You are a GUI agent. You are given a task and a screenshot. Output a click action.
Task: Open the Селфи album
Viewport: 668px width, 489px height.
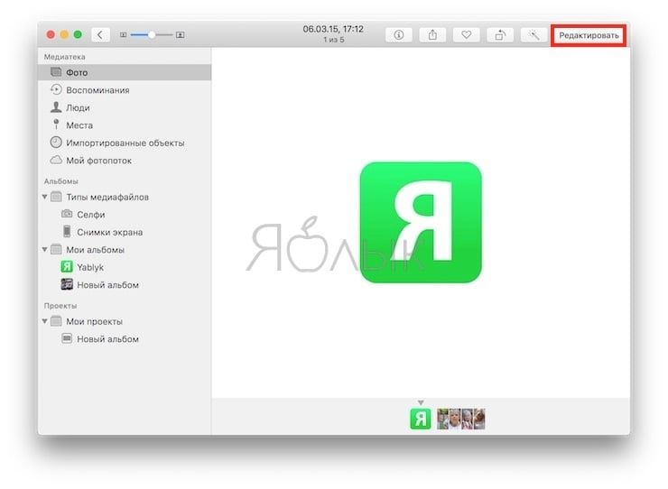125,215
